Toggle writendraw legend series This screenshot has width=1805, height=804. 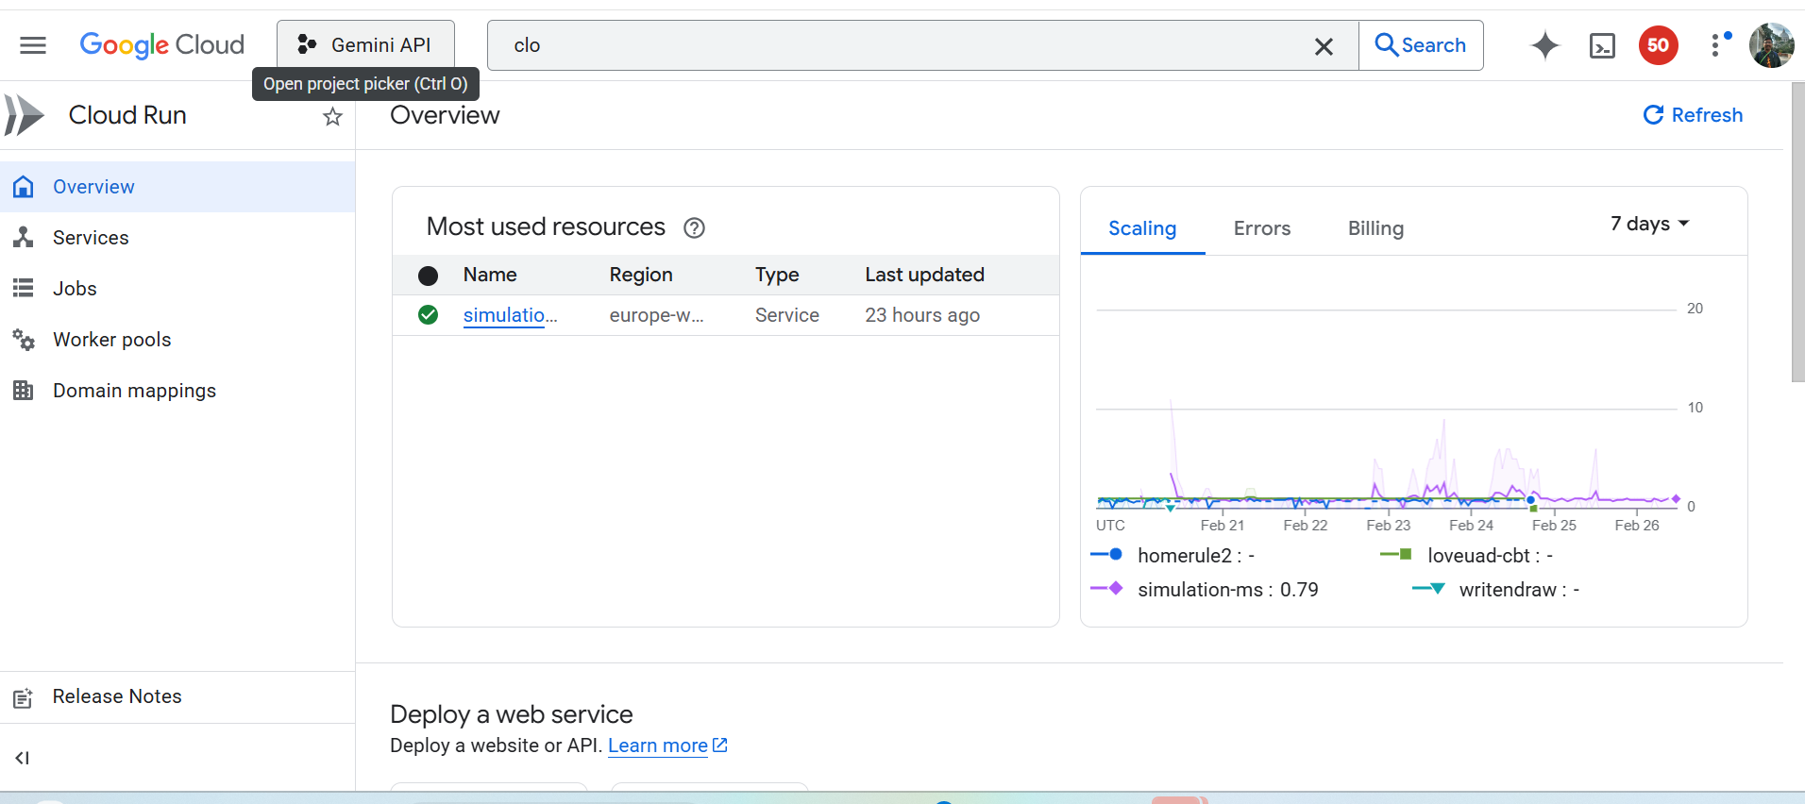click(1495, 590)
